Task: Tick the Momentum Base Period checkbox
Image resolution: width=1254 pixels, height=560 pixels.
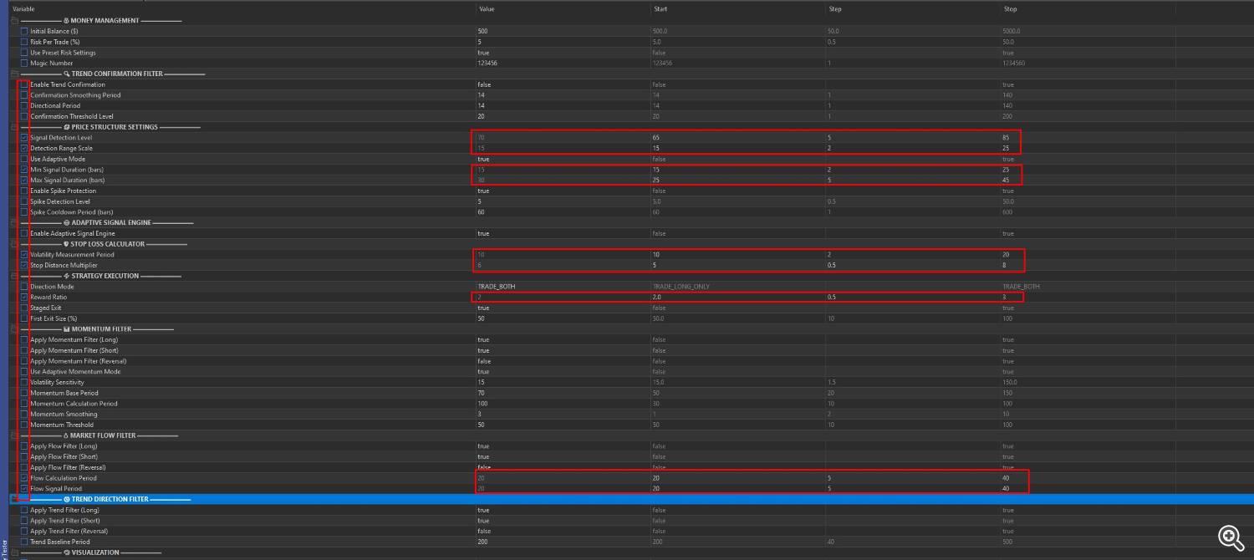Action: point(24,393)
